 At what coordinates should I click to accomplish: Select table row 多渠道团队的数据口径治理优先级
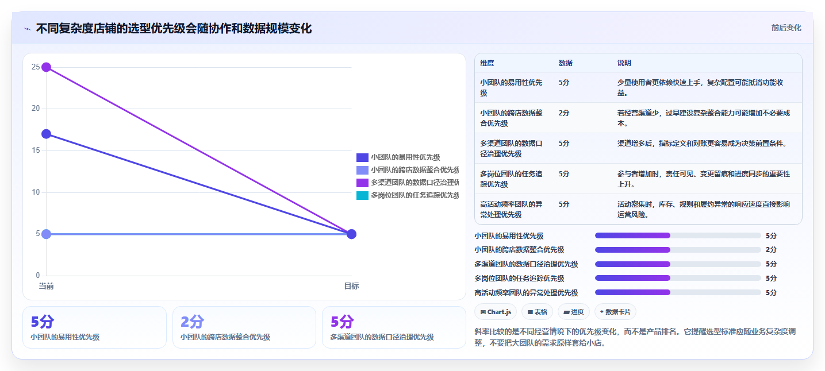point(638,148)
